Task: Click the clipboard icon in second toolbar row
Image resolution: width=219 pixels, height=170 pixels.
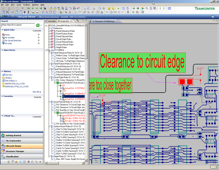Action: pos(128,12)
